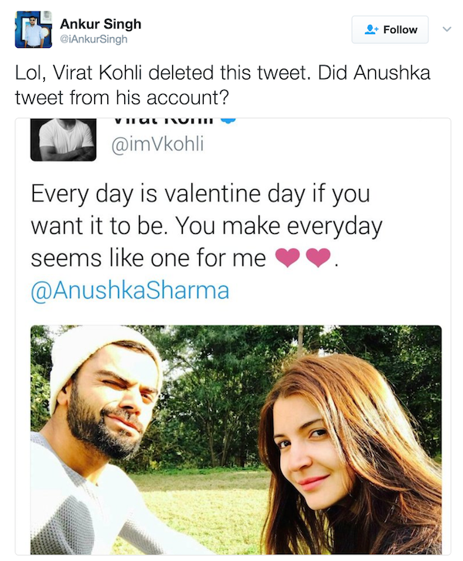463x561 pixels.
Task: Open the selfie photo in the tweet
Action: tap(235, 440)
